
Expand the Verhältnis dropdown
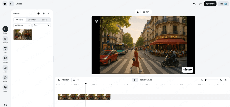[22, 25]
